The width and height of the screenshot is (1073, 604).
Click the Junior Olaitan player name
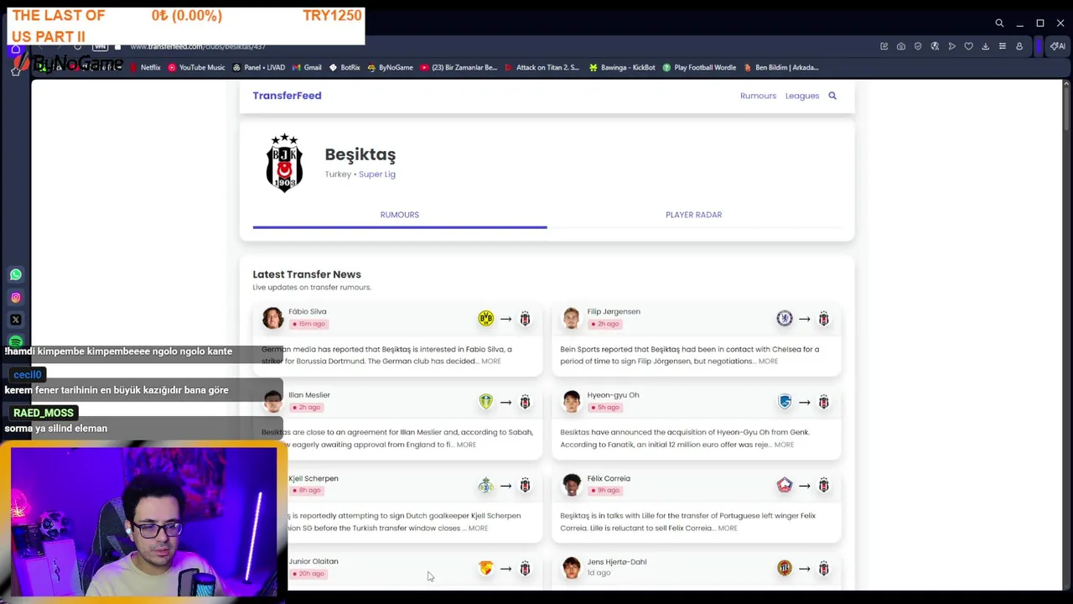tap(314, 562)
